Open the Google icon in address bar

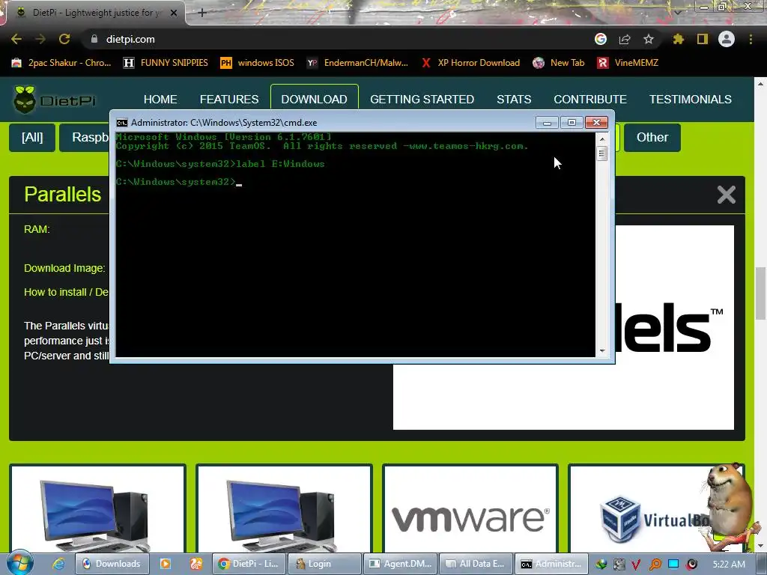coord(601,39)
